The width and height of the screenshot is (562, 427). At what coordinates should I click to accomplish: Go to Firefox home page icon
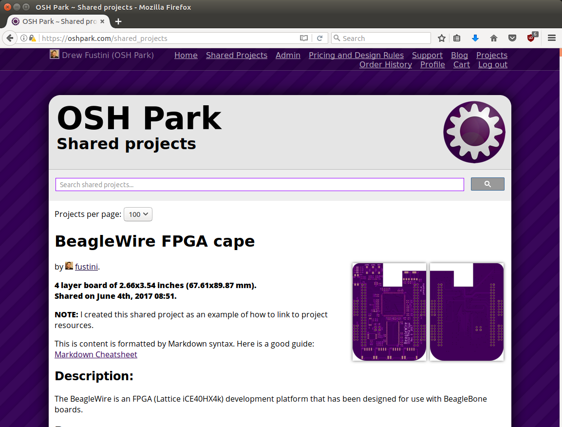(494, 38)
